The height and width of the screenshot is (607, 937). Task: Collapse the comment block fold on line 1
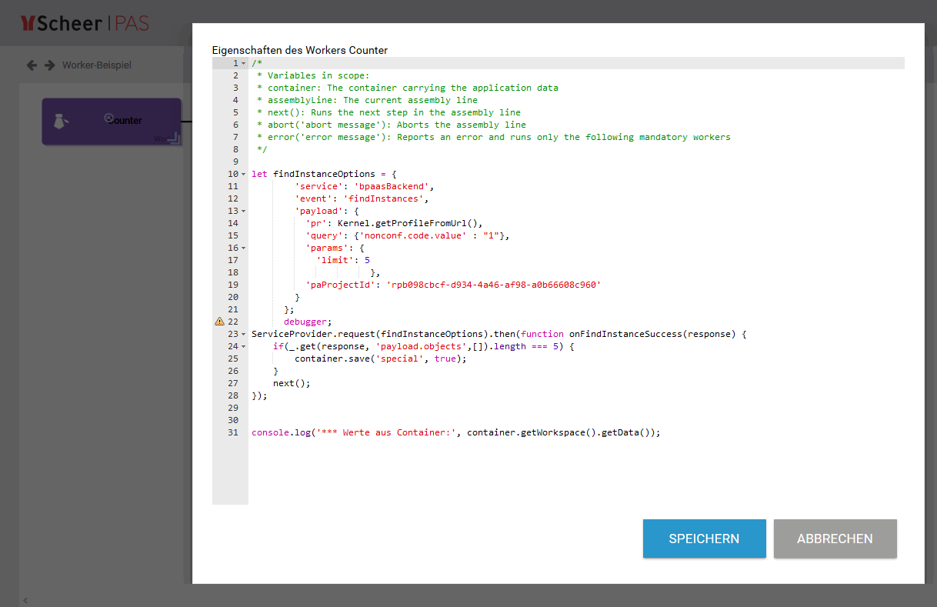243,63
